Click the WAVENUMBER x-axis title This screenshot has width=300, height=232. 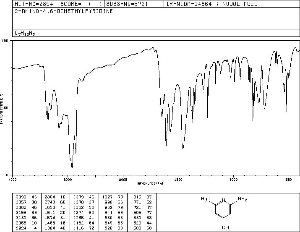[150, 183]
